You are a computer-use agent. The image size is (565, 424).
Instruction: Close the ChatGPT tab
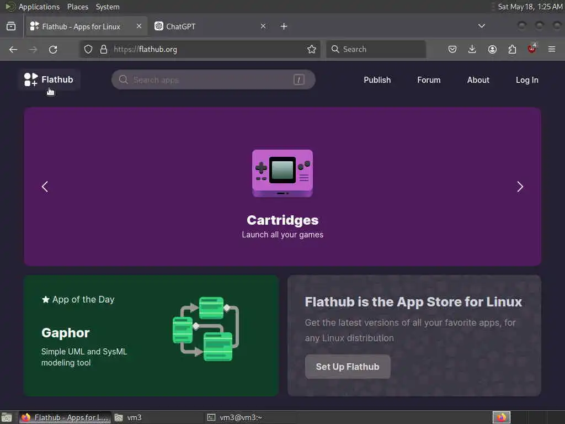click(x=263, y=26)
